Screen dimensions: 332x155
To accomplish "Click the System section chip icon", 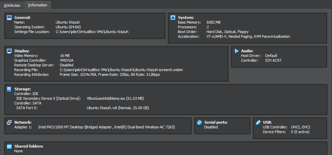I will tap(173, 18).
